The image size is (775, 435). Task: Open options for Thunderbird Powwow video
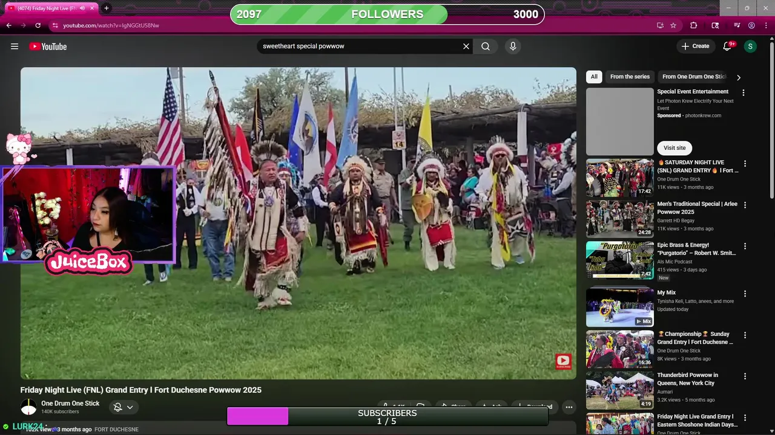(745, 376)
